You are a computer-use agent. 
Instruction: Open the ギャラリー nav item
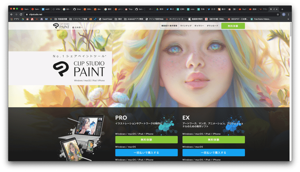(199, 25)
